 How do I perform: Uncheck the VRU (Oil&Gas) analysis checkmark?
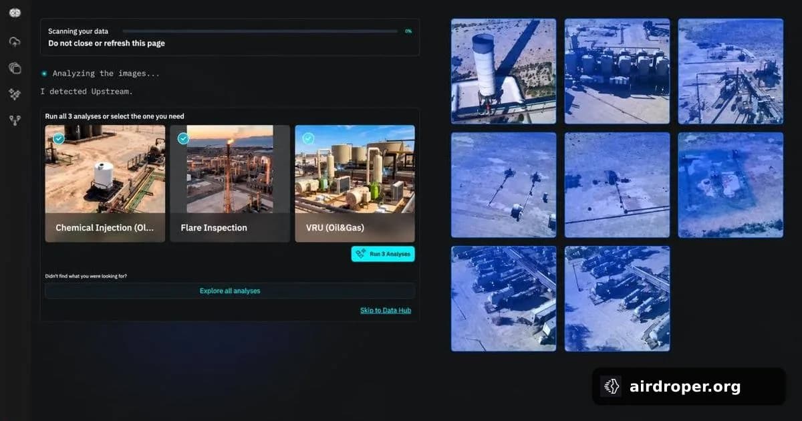pyautogui.click(x=308, y=138)
